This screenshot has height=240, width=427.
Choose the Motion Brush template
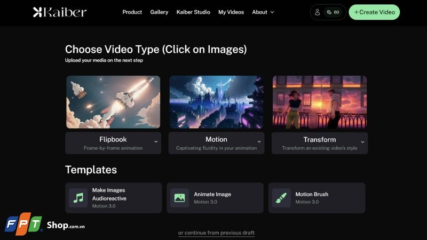pos(317,198)
